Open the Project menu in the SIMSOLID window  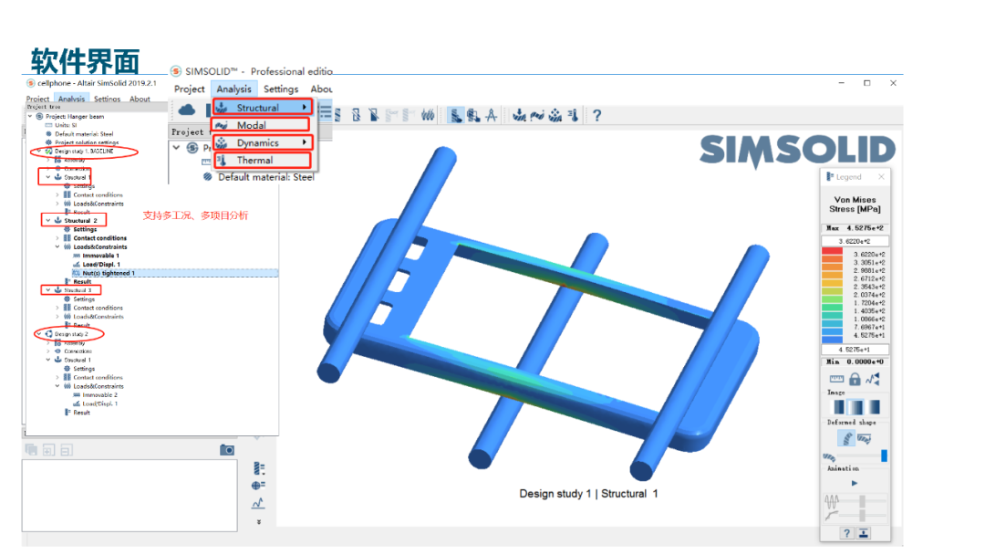pyautogui.click(x=189, y=89)
